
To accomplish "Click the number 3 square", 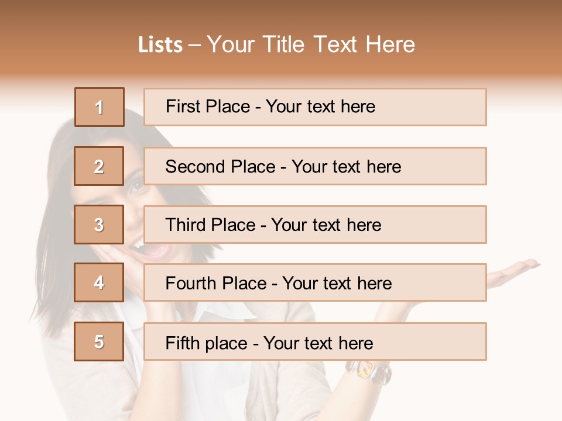I will [x=99, y=225].
